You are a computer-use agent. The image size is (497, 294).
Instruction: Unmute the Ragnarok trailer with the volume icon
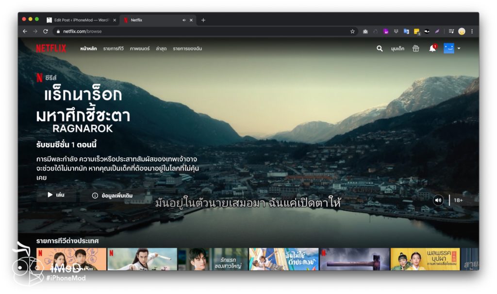point(439,200)
